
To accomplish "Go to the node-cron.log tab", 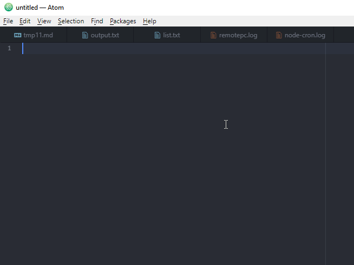I will (x=305, y=36).
